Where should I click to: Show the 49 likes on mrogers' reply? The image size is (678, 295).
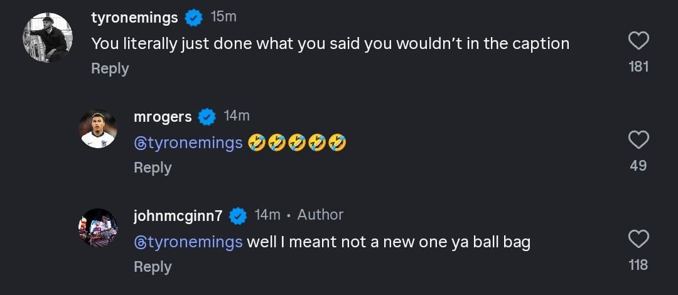click(x=638, y=166)
